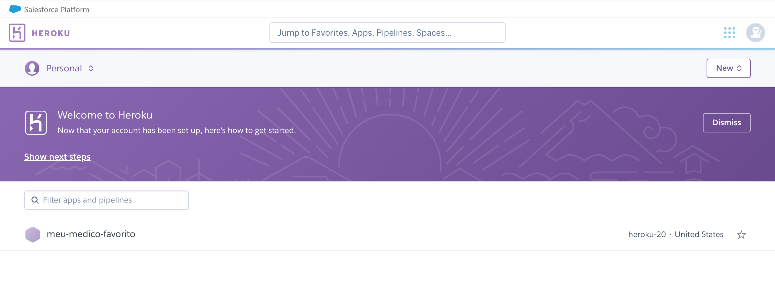The height and width of the screenshot is (283, 775).
Task: Click the United States region label
Action: point(699,234)
